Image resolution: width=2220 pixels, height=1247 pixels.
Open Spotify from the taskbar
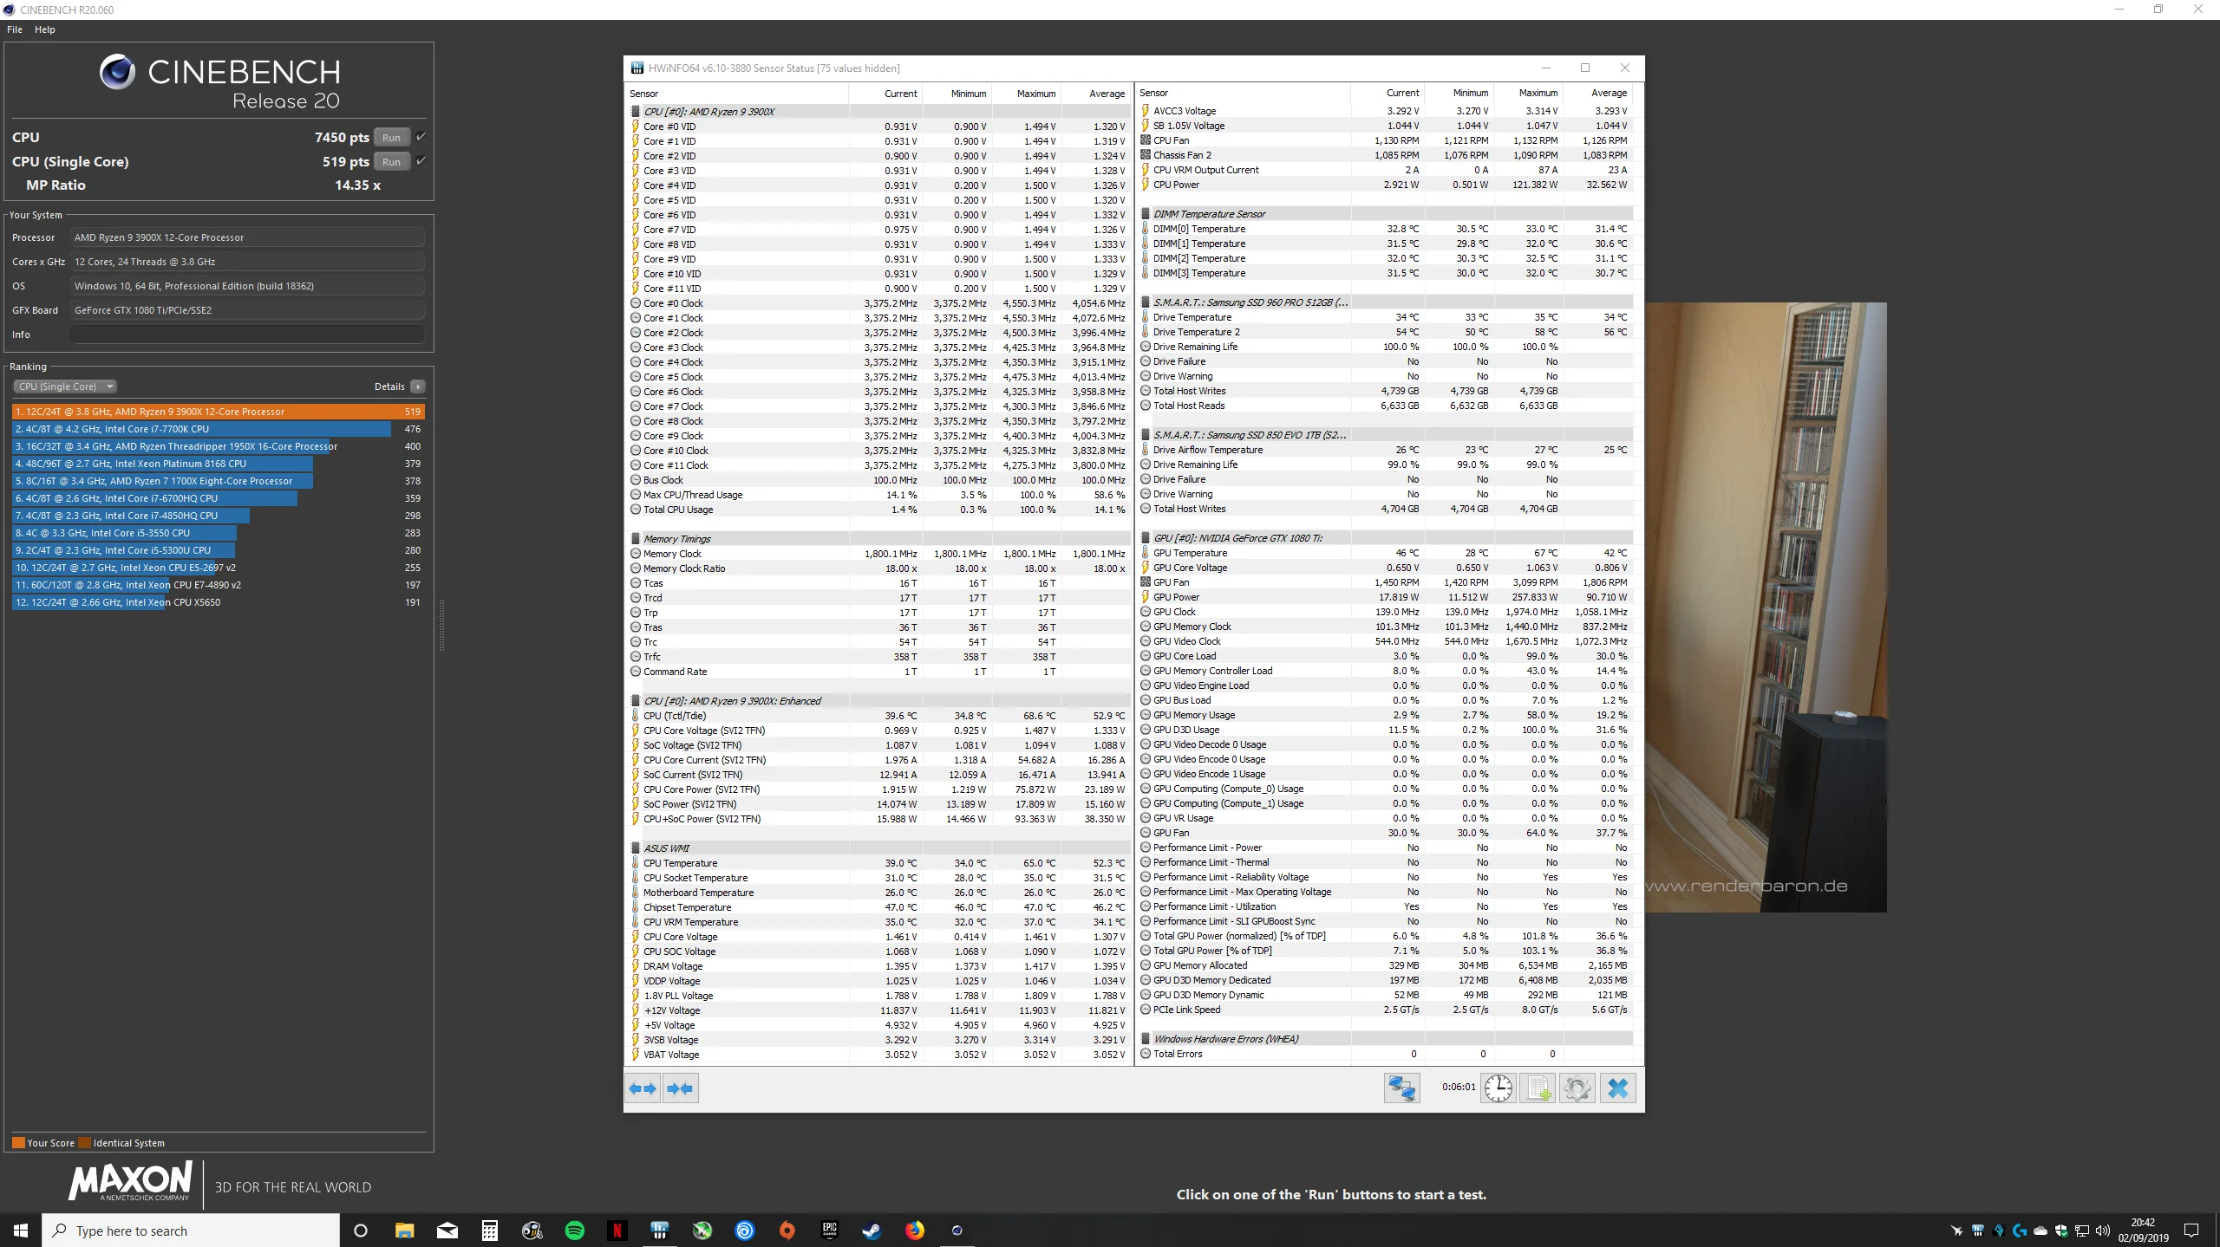coord(574,1231)
